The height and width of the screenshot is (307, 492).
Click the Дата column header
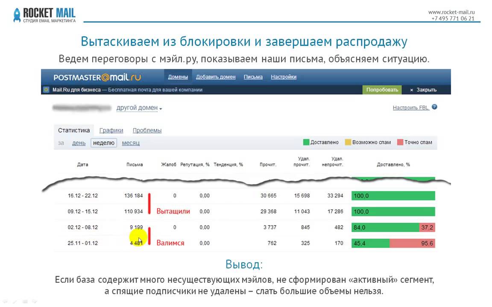[x=82, y=165]
